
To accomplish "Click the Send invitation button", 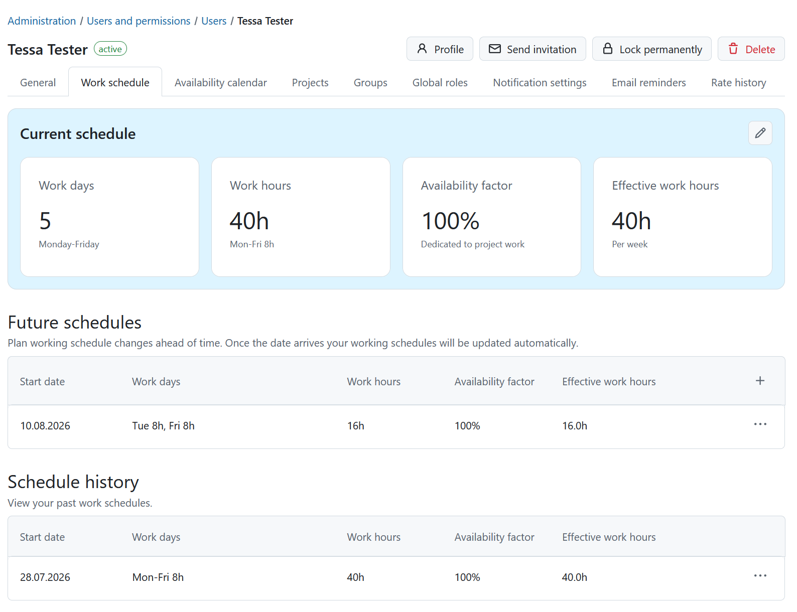I will tap(532, 49).
